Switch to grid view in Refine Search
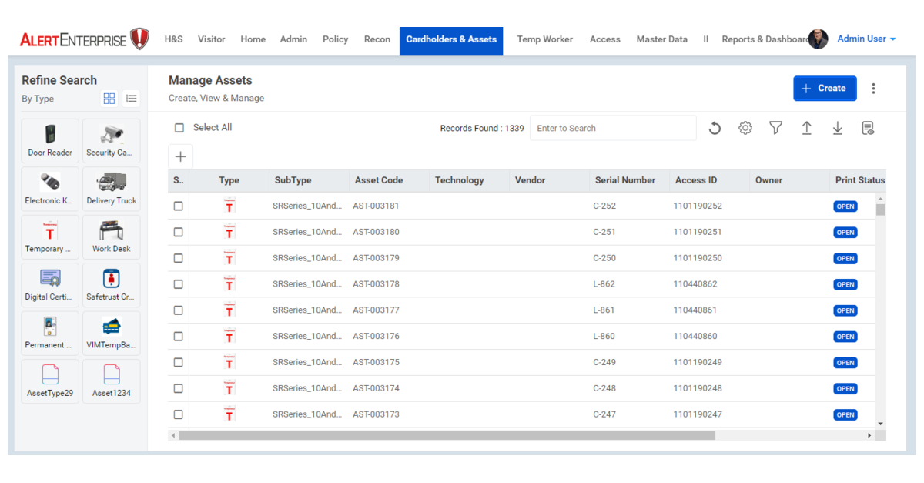Screen dimensions: 924x483 [x=109, y=99]
